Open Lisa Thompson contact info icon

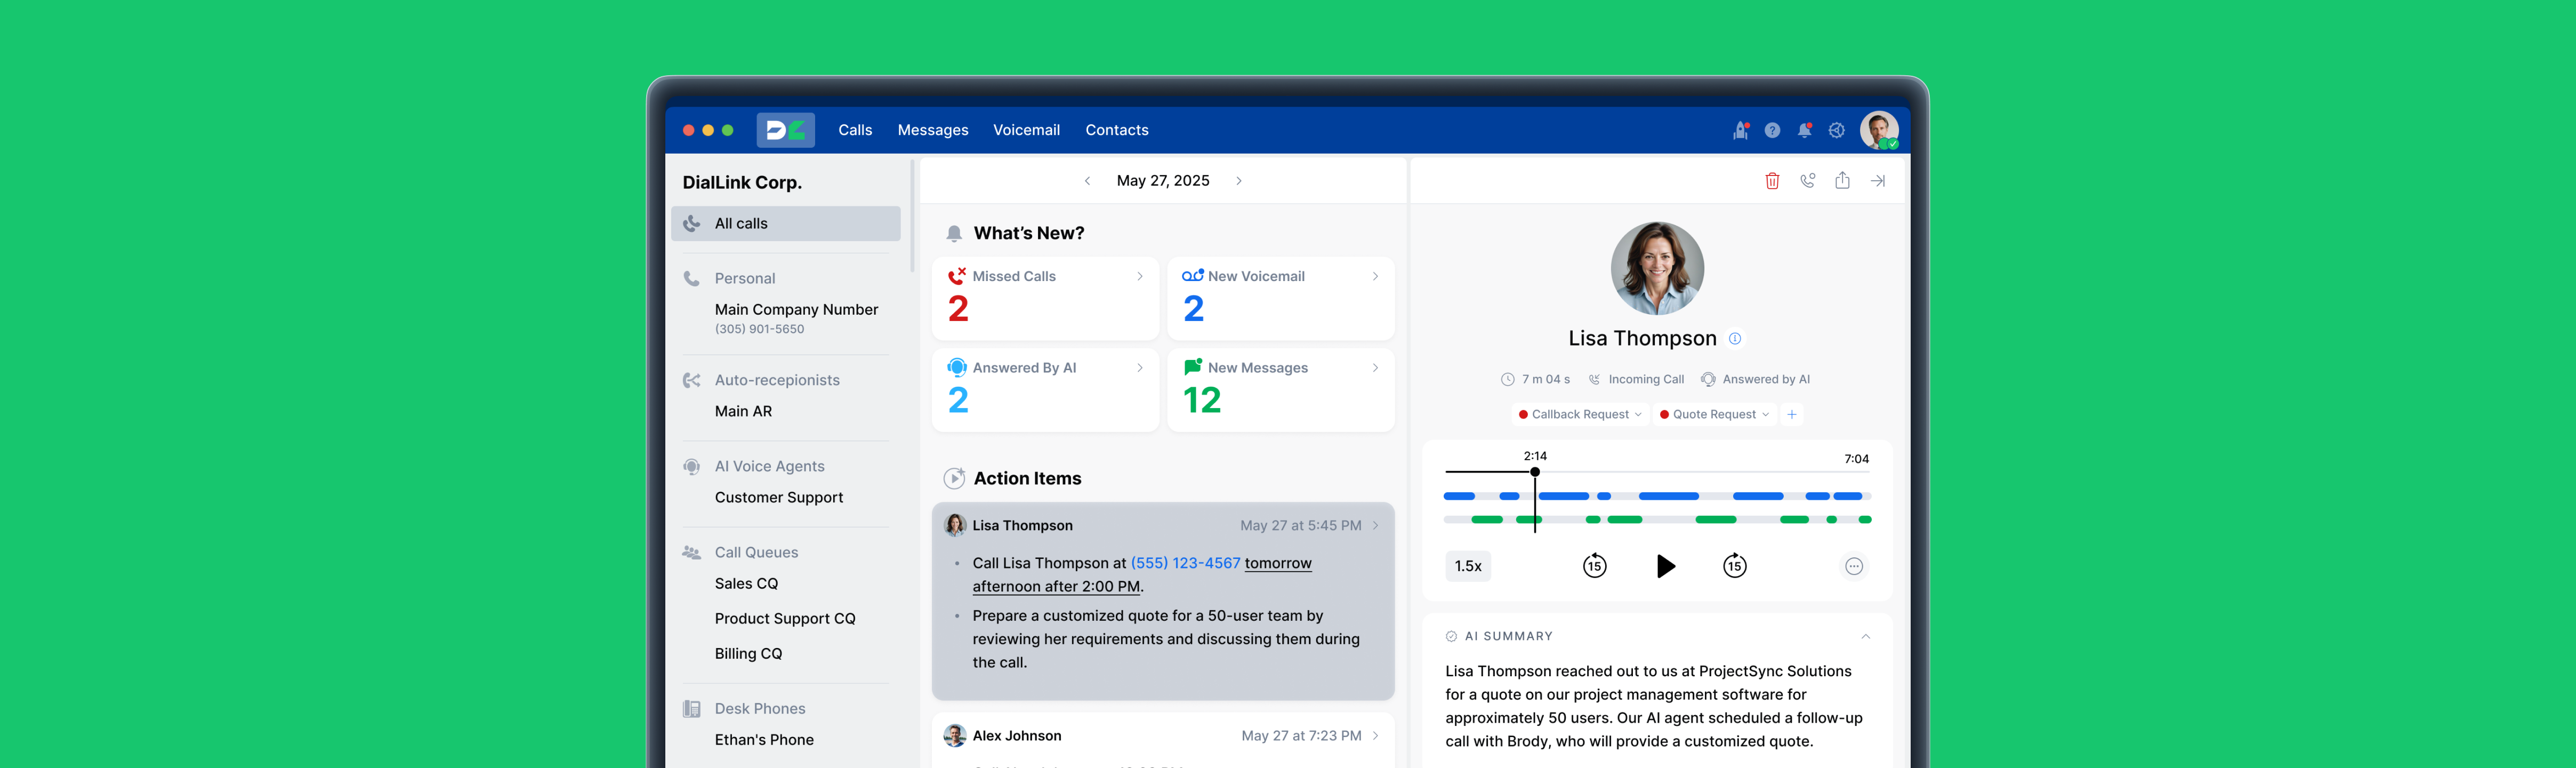pos(1735,339)
